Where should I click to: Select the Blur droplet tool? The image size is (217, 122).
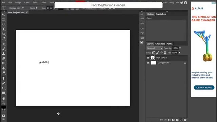tap(3, 68)
